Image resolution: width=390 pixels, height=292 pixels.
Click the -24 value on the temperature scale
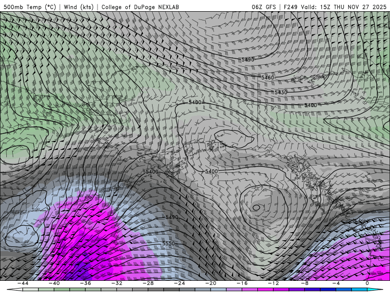pyautogui.click(x=179, y=283)
